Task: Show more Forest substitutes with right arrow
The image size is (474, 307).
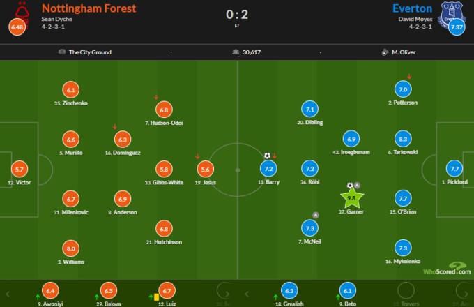Action: click(229, 292)
